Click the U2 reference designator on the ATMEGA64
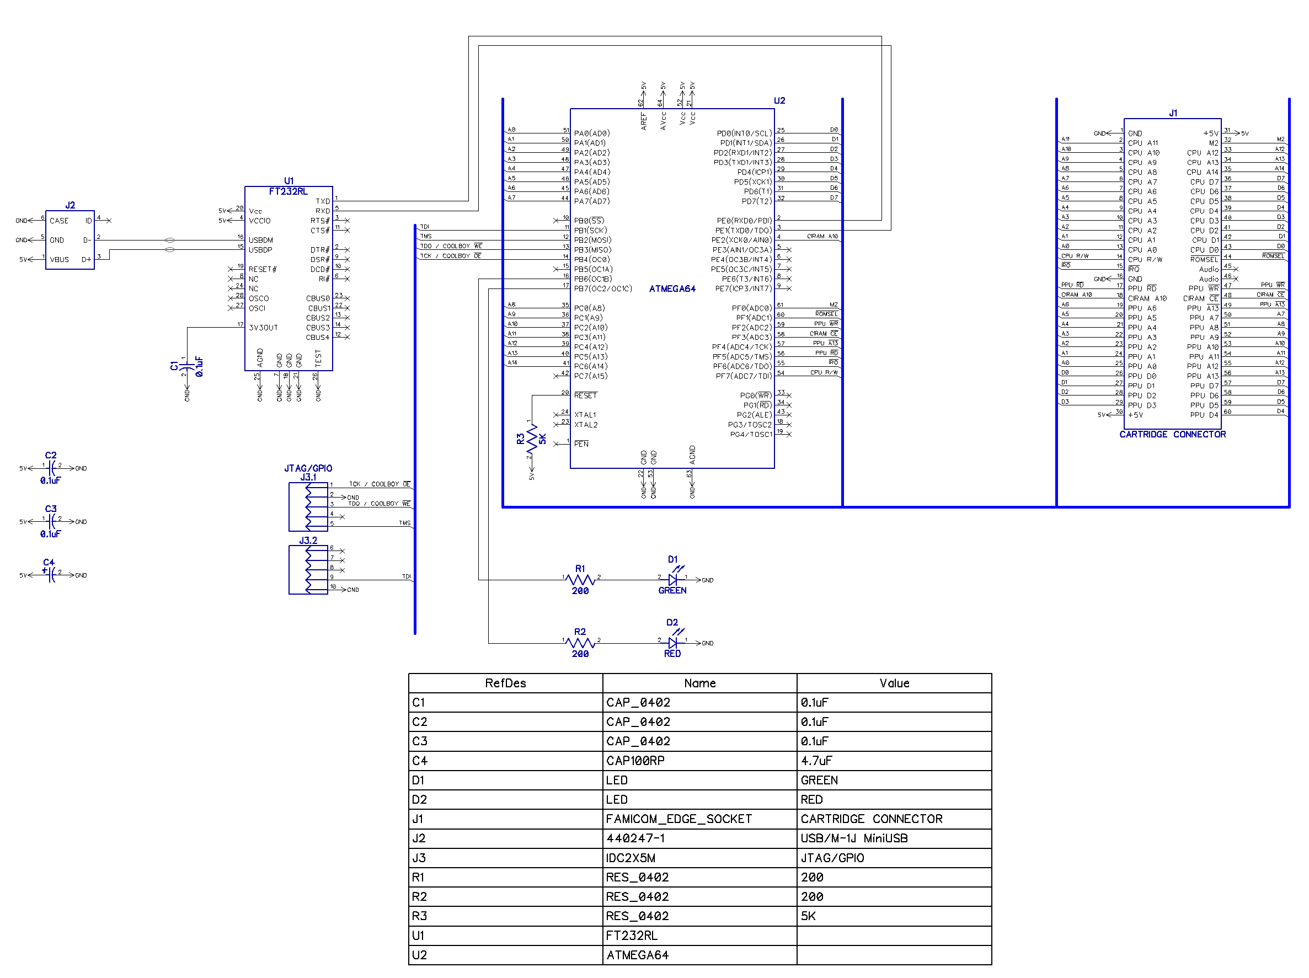This screenshot has height=978, width=1309. click(x=779, y=100)
